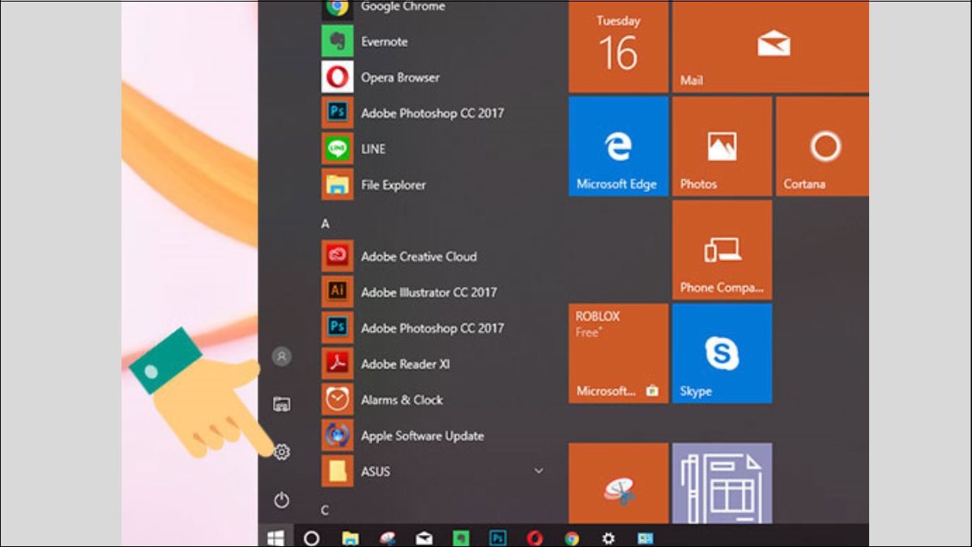Open Chrome from the taskbar
Image resolution: width=972 pixels, height=547 pixels.
coord(572,537)
